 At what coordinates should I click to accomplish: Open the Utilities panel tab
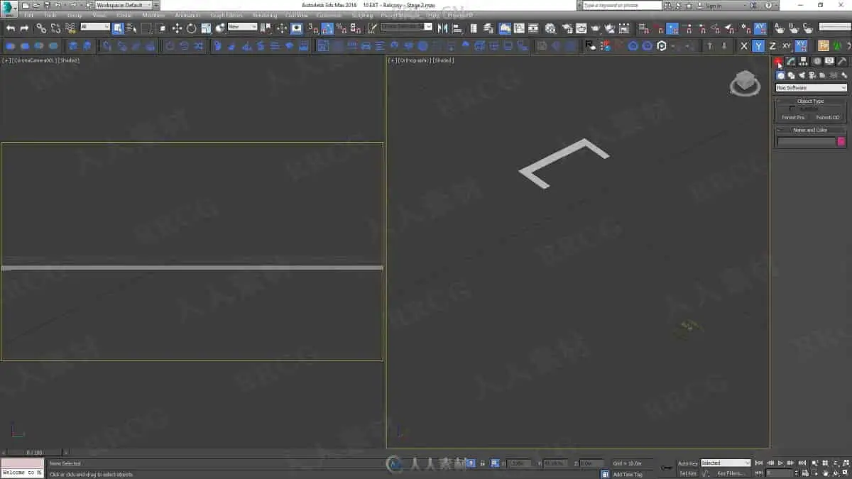click(x=842, y=62)
